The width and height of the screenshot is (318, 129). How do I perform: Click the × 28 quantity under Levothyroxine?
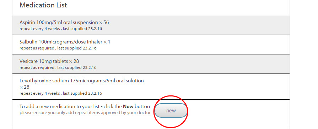coord(25,87)
